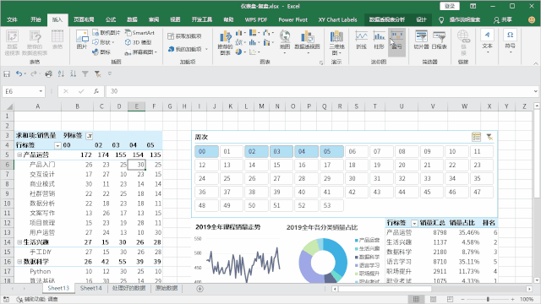Insert a 日程表 timeline filter

coord(440,40)
